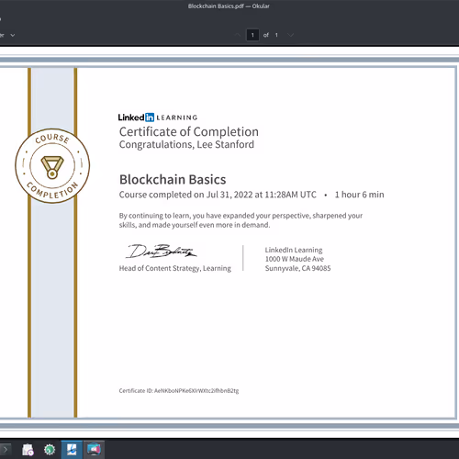459x459 pixels.
Task: Click the 'By continuing to learn' paragraph
Action: coord(241,220)
